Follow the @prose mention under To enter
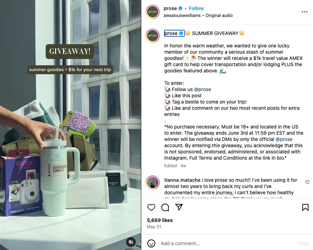Screen dimensions: 313x250 (x=203, y=89)
